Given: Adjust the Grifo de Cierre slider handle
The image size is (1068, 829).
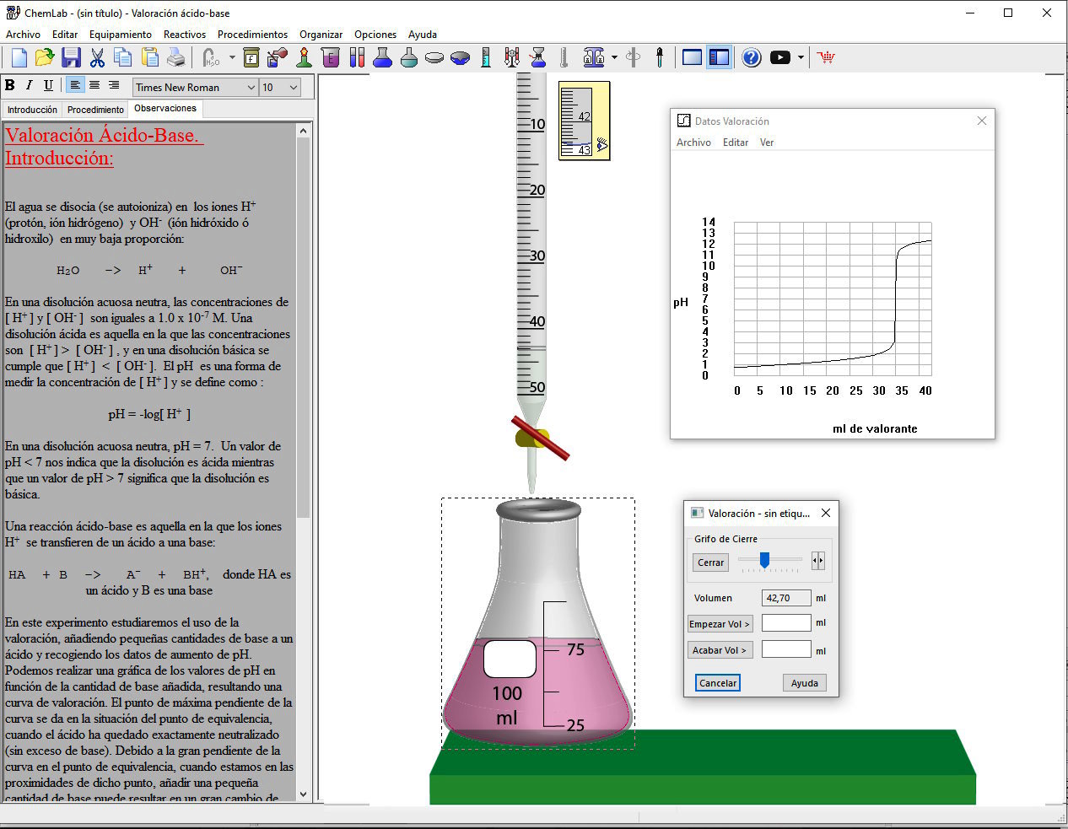Looking at the screenshot, I should point(764,560).
